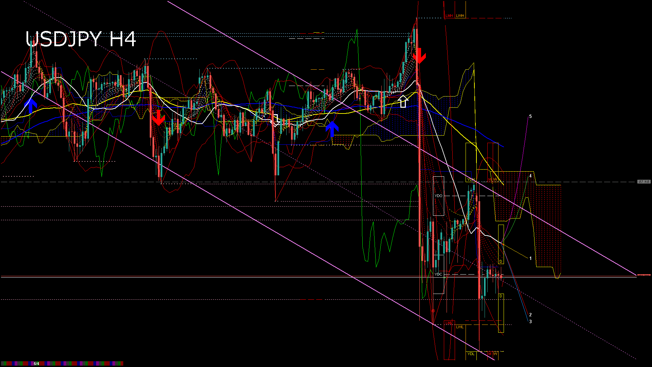
Task: Select the red down arrow at chart peak
Action: tap(419, 56)
